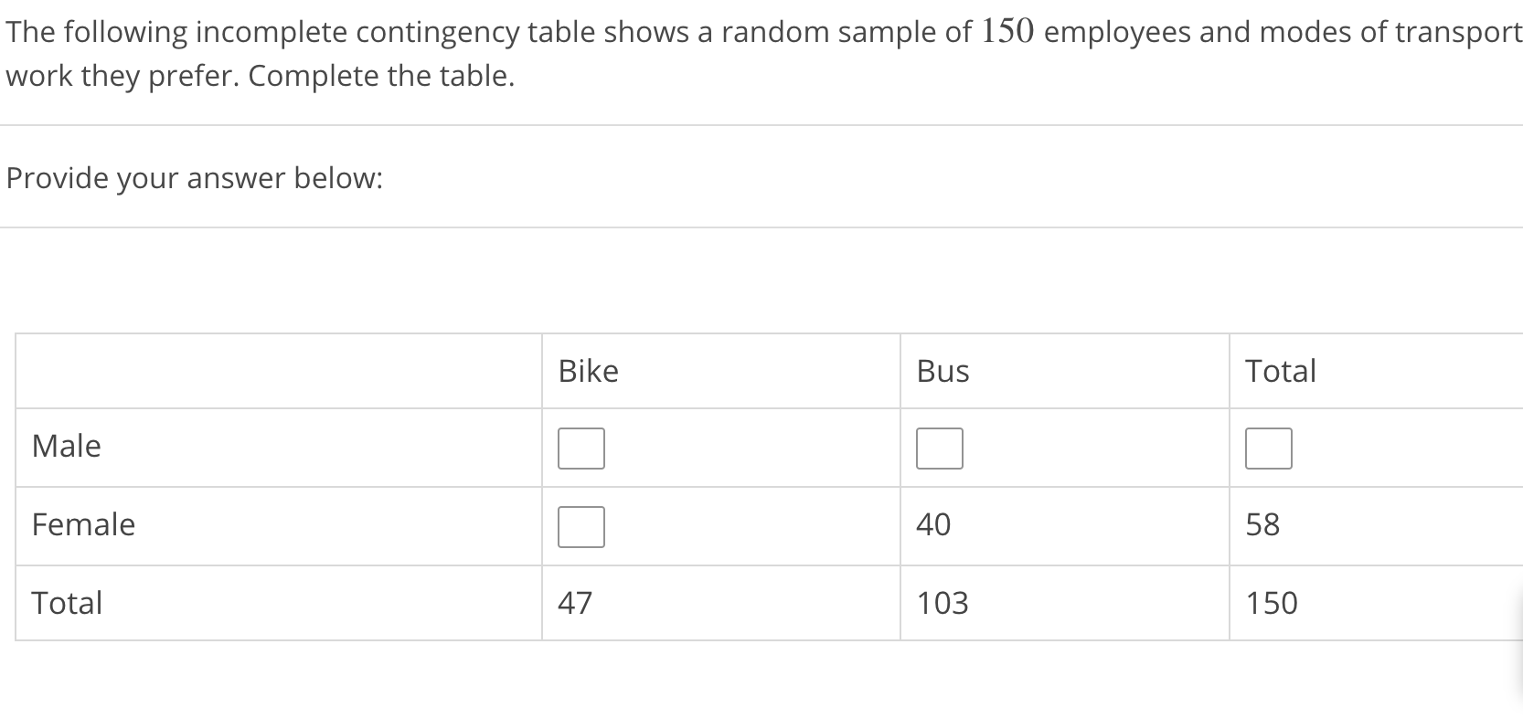Screen dimensions: 1523x718
Task: Select the value 58 in the Female Total cell
Action: pos(1262,525)
